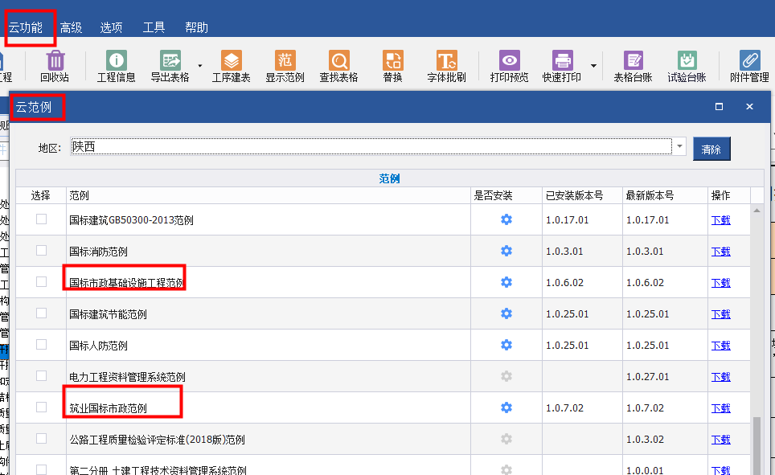
Task: Click the 字体批刷 font batch brush icon
Action: click(446, 61)
